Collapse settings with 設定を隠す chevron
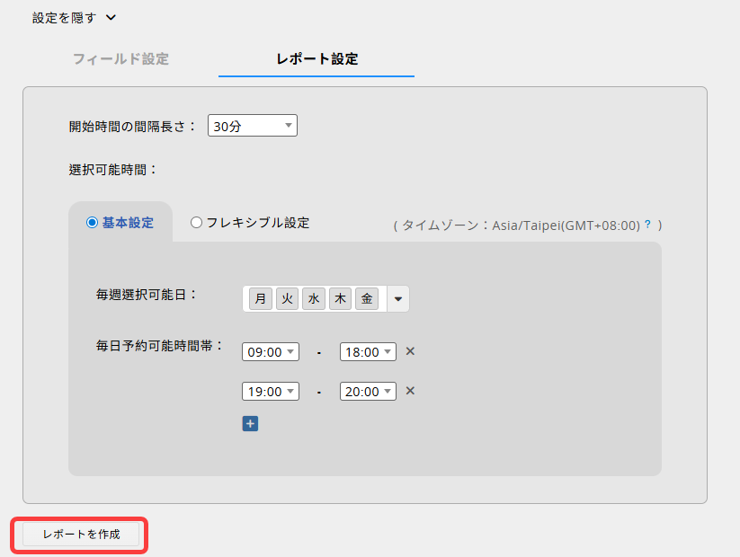 (111, 17)
